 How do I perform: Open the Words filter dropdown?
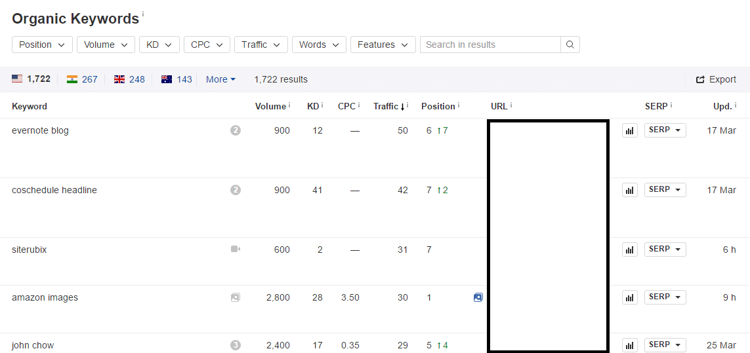point(319,45)
